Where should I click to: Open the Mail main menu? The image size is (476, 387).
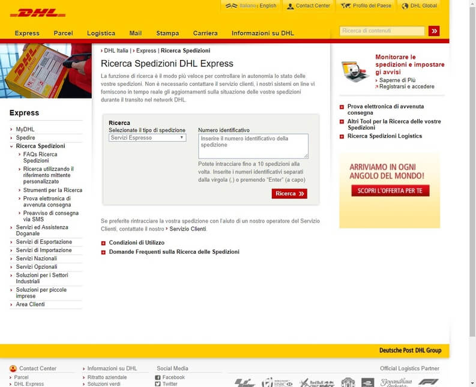[x=136, y=34]
